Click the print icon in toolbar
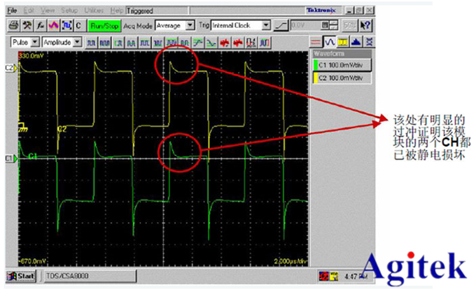Viewport: 471px width, 291px height. [x=14, y=25]
